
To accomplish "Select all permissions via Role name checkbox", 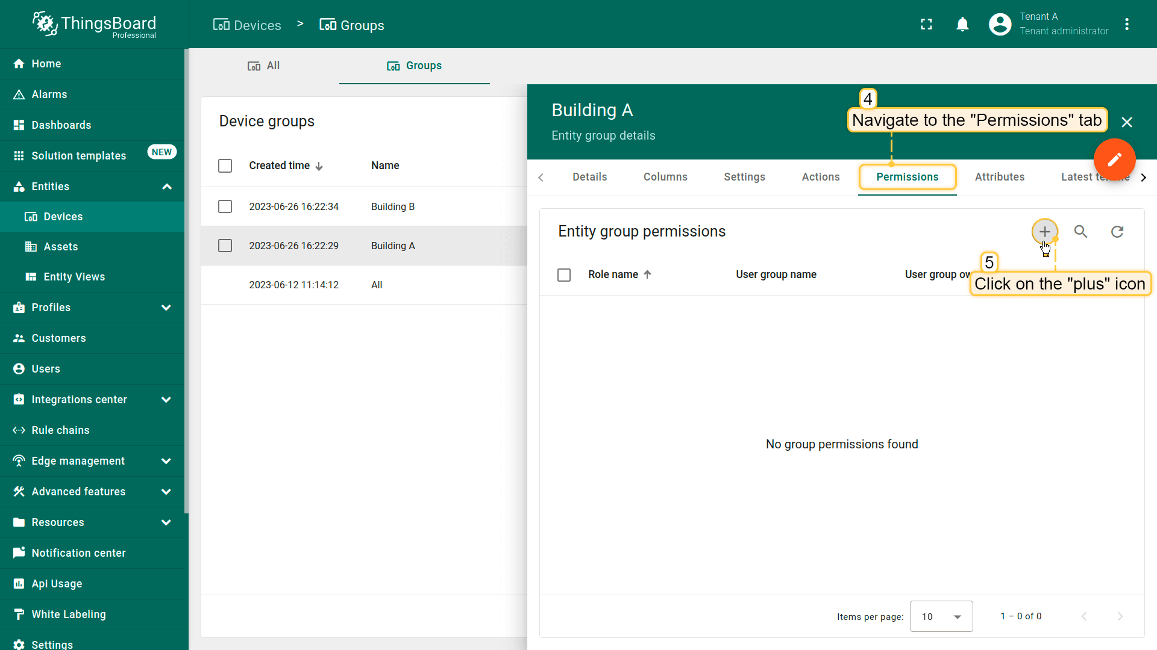I will pyautogui.click(x=564, y=275).
